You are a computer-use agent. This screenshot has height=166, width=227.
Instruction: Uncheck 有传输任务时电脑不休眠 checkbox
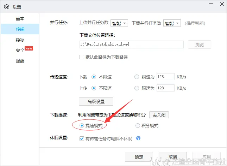coord(82,138)
